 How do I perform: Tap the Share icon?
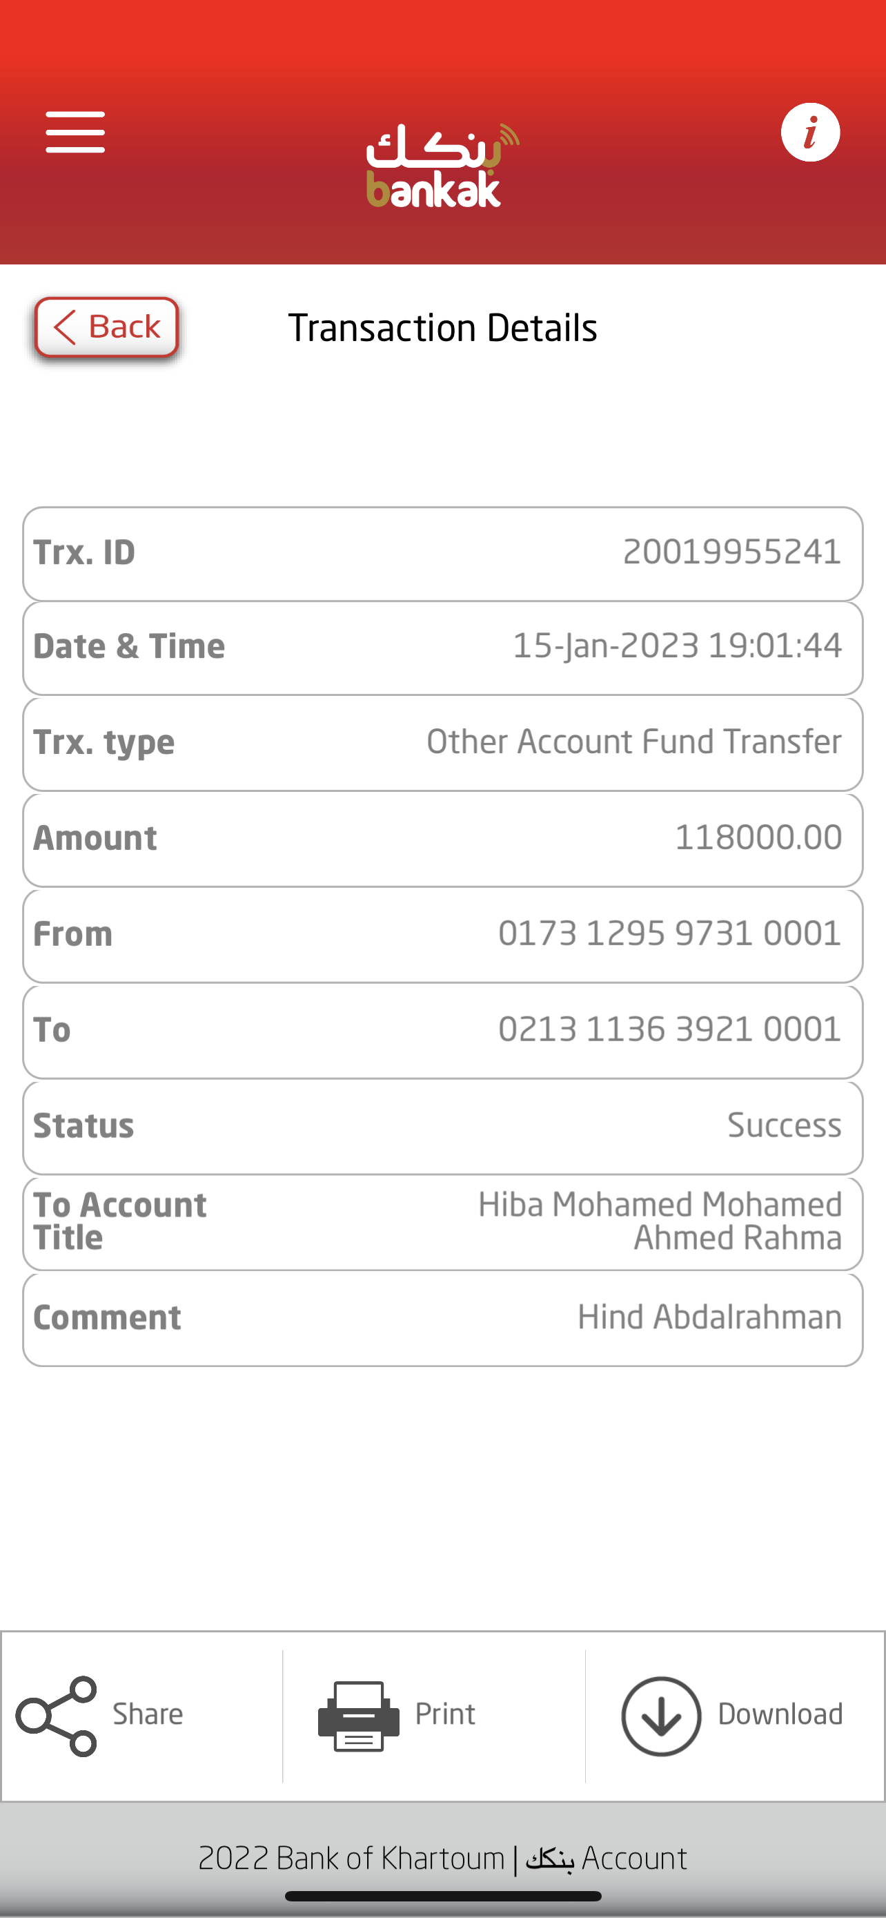(57, 1716)
